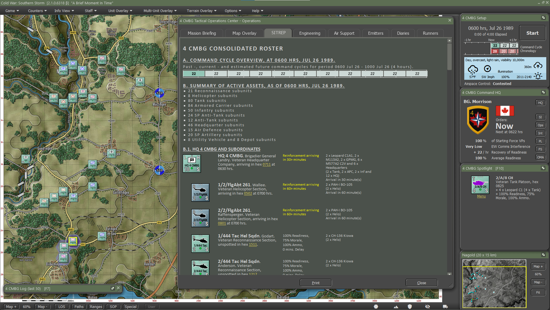This screenshot has width=550, height=310.
Task: Open the Counters dropdown menu
Action: coord(37,11)
